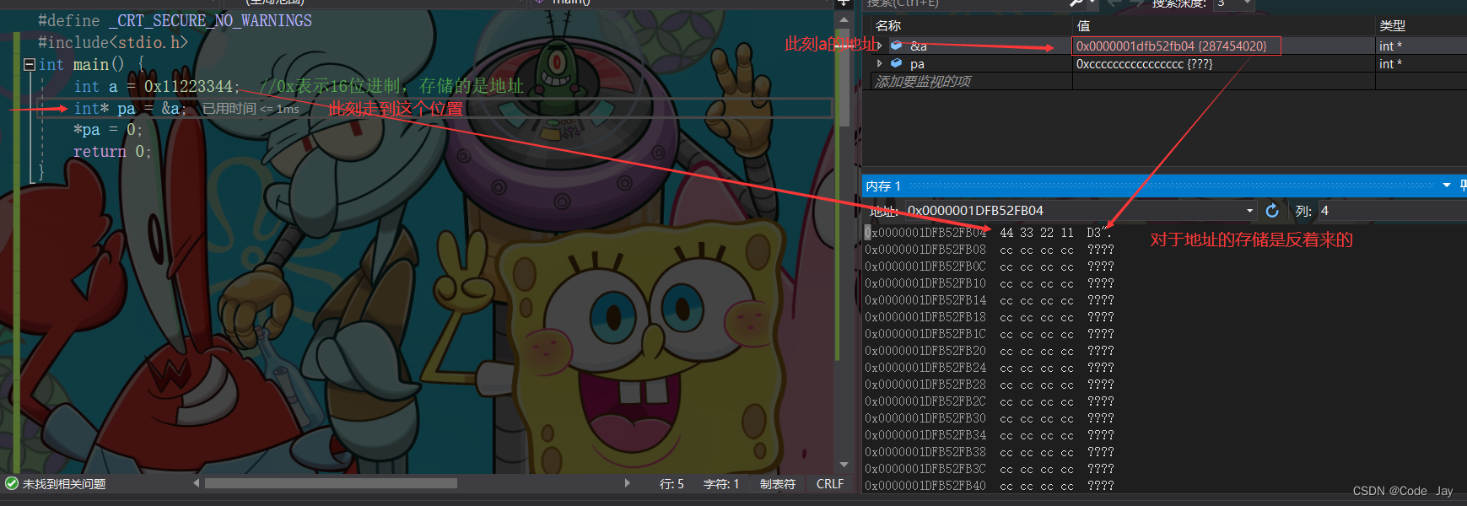Open the memory address history dropdown
The width and height of the screenshot is (1467, 506).
pos(1250,211)
